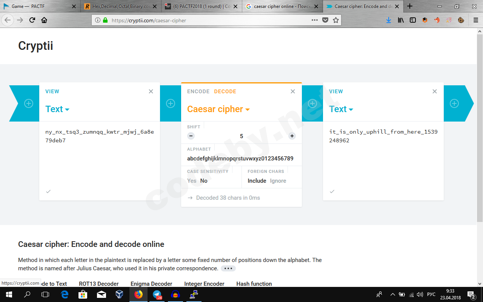Set foreign chars to Ignore

[278, 181]
